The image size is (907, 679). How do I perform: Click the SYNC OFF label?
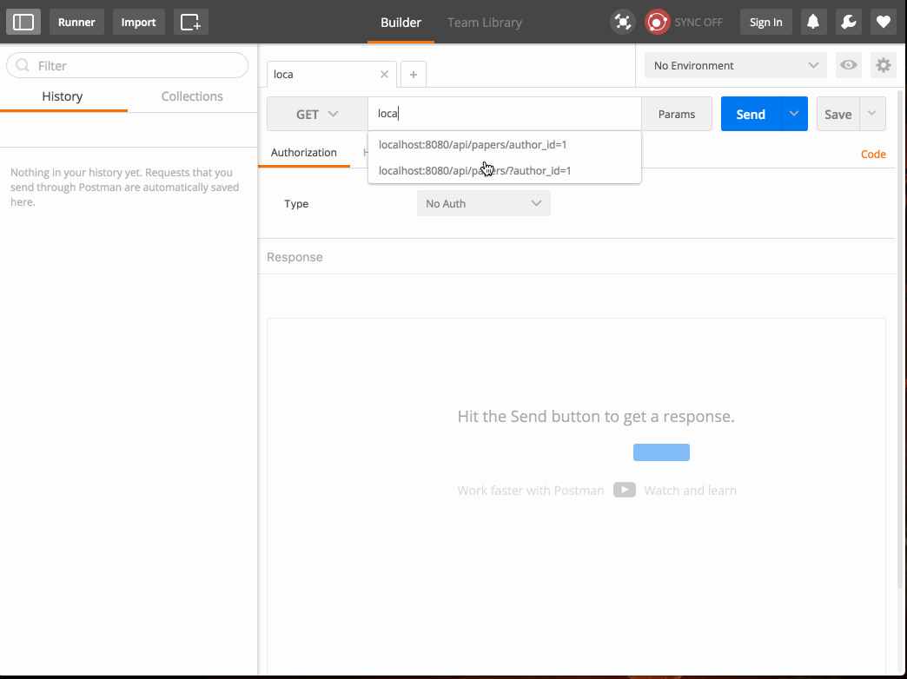click(x=698, y=23)
